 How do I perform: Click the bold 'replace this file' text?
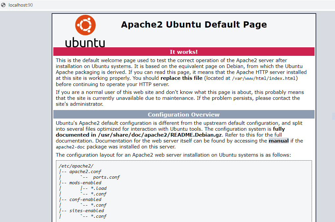pos(181,78)
